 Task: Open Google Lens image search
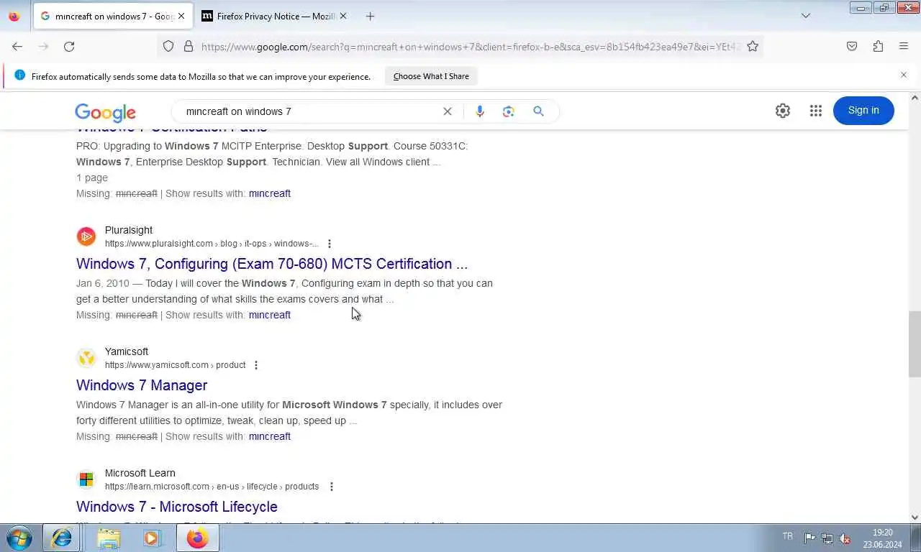point(509,111)
